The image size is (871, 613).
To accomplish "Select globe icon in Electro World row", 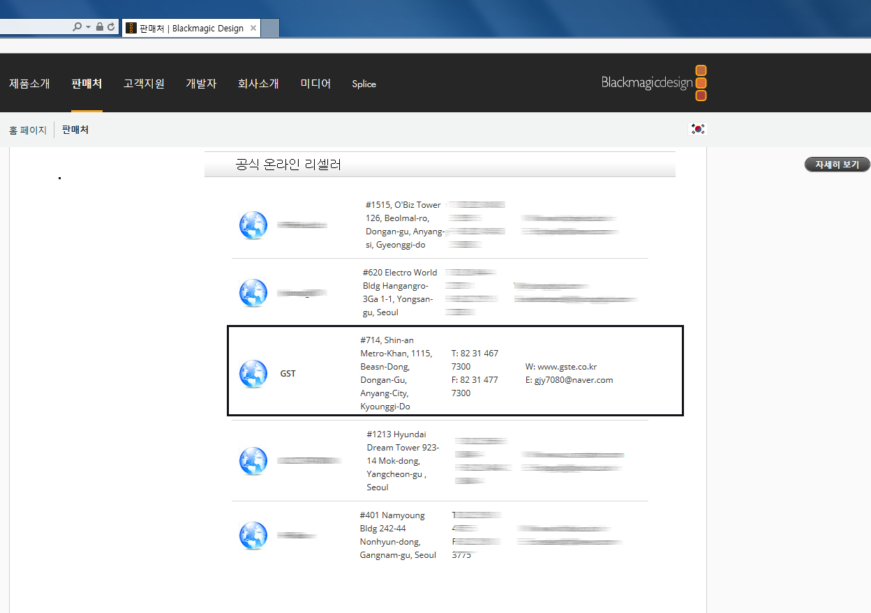I will pyautogui.click(x=253, y=294).
